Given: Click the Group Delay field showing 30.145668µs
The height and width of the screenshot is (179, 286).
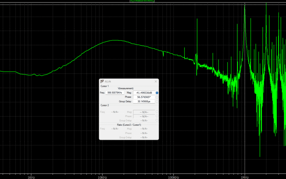Looking at the screenshot, I should [x=144, y=101].
